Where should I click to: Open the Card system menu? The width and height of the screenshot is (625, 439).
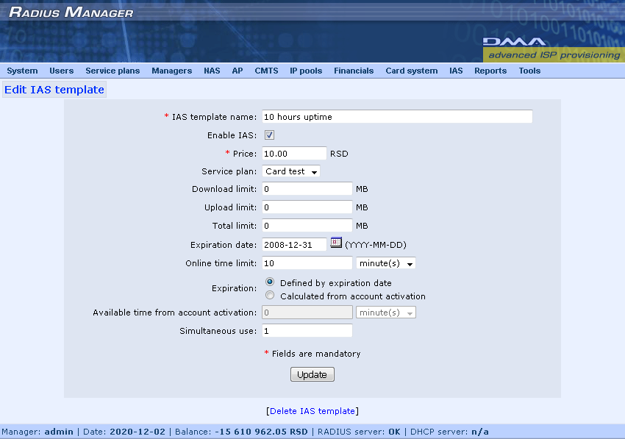point(411,71)
